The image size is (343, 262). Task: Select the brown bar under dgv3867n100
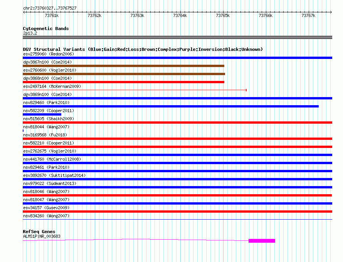click(124, 66)
